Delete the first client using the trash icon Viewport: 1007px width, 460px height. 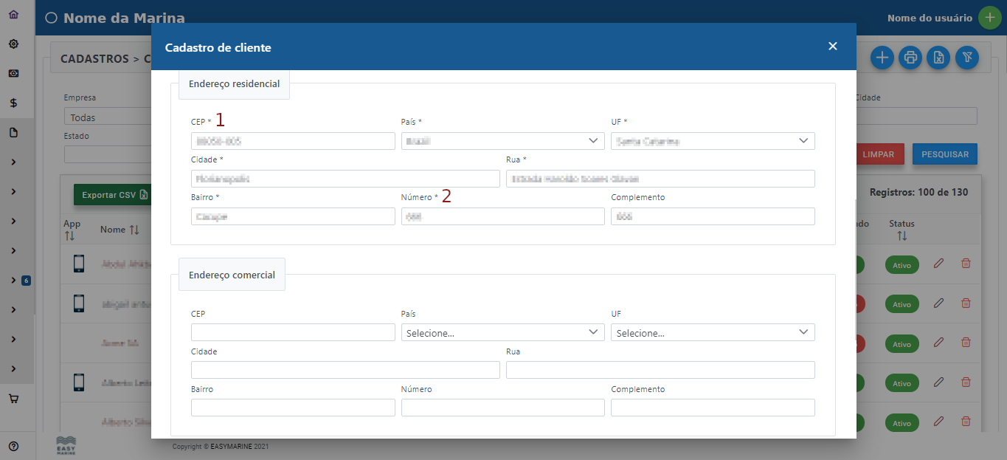click(966, 264)
